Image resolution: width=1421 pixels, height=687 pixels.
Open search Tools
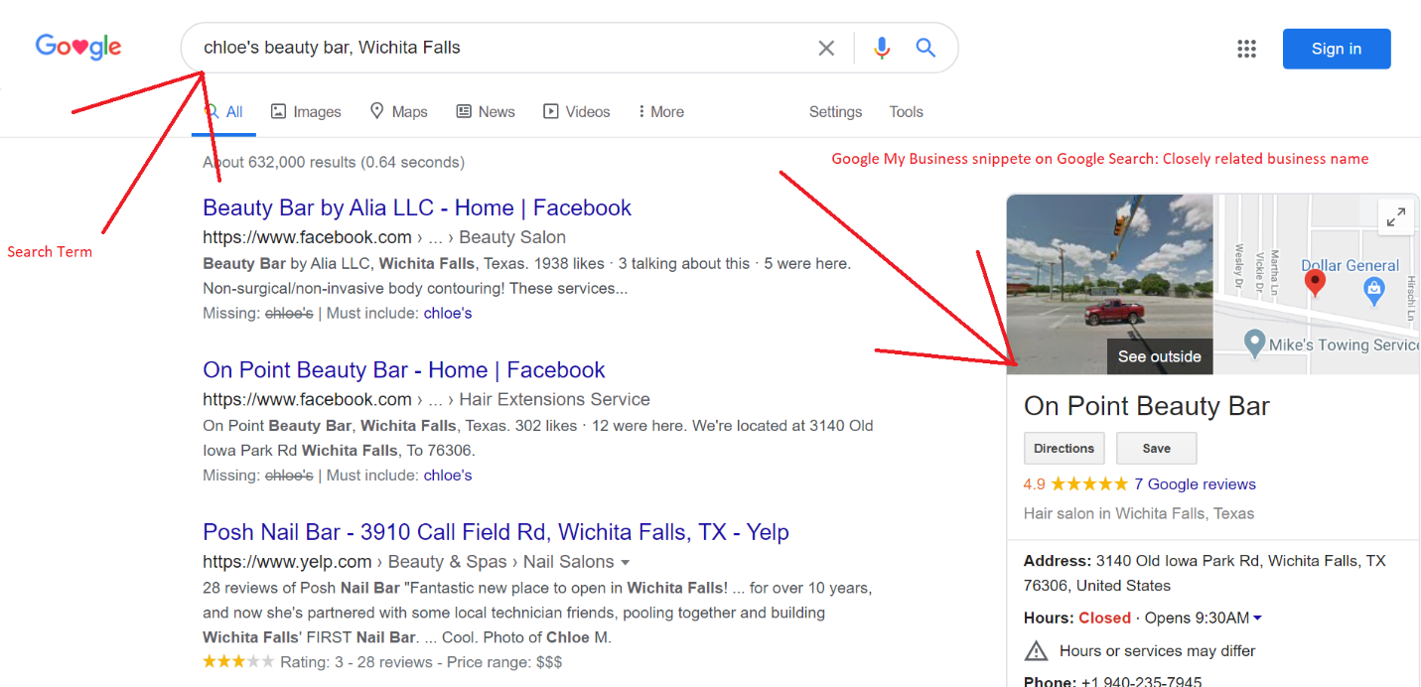pyautogui.click(x=906, y=112)
